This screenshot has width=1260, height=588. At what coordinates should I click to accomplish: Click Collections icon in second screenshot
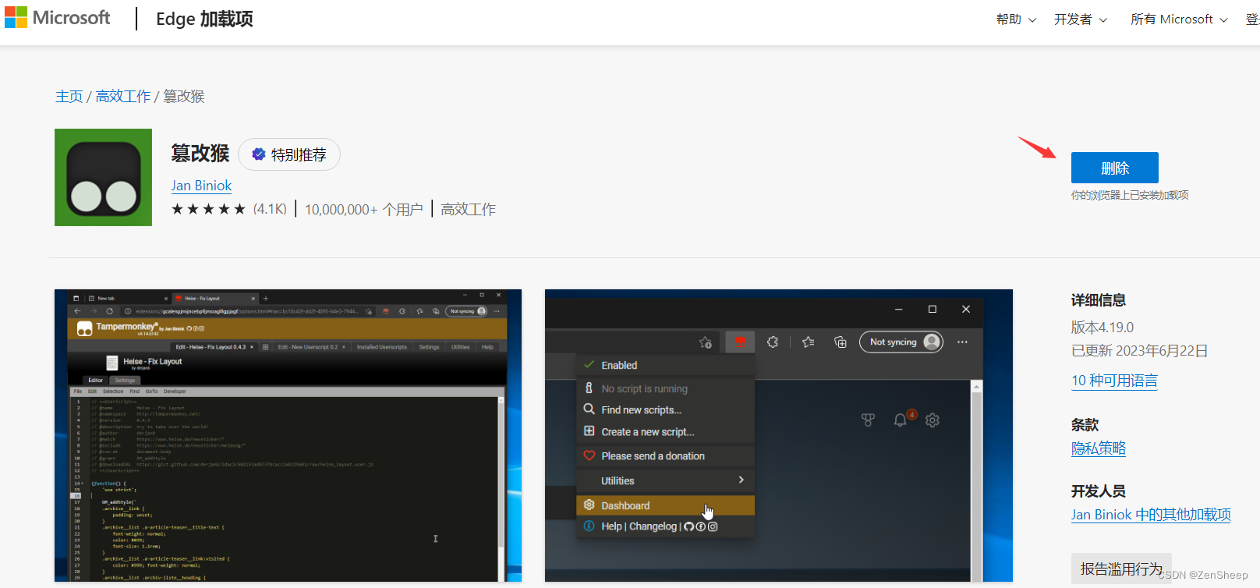click(841, 342)
